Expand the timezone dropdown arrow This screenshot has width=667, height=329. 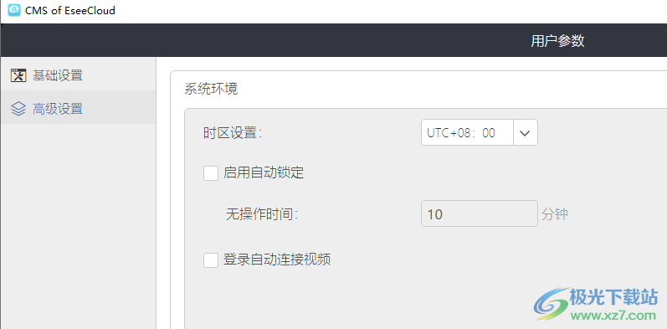[x=526, y=133]
